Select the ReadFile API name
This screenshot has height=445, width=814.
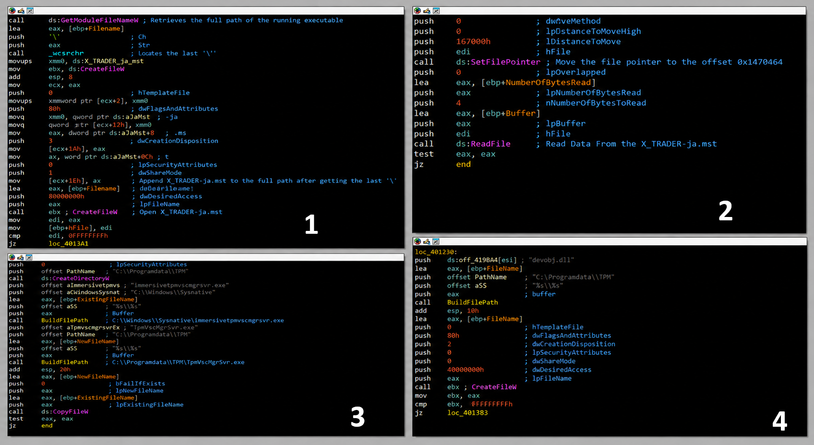tap(491, 144)
